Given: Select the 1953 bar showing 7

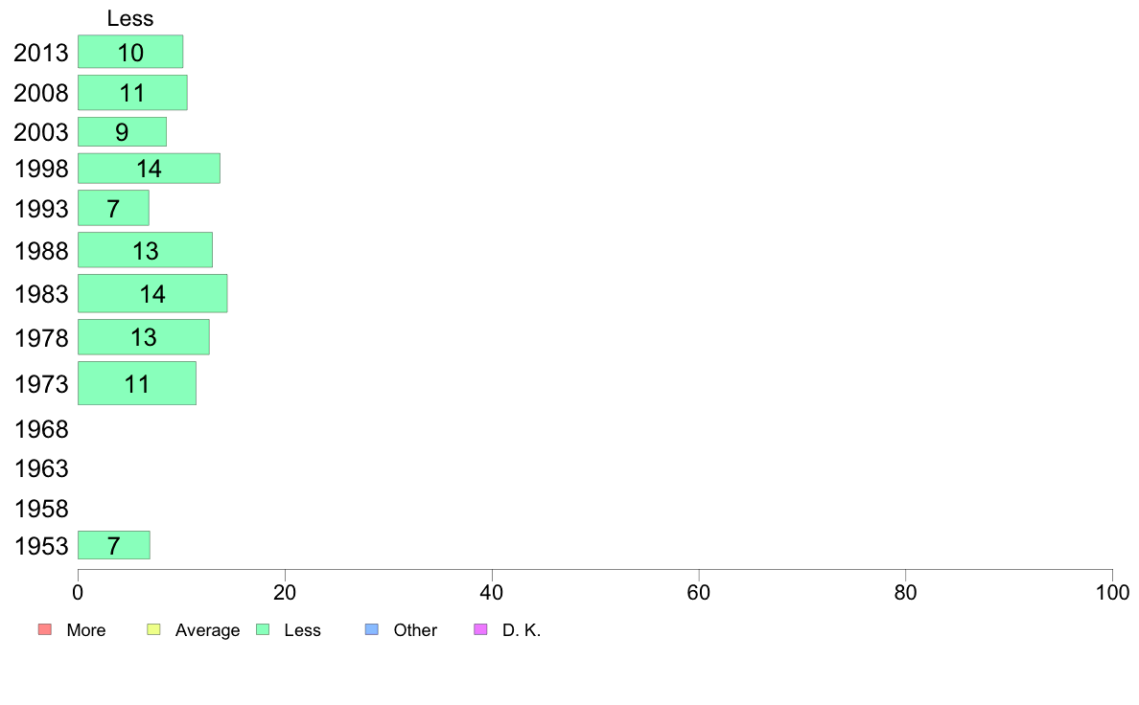Looking at the screenshot, I should click(114, 545).
